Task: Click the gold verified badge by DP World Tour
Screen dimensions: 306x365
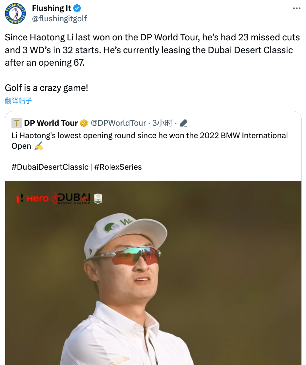Action: (84, 123)
